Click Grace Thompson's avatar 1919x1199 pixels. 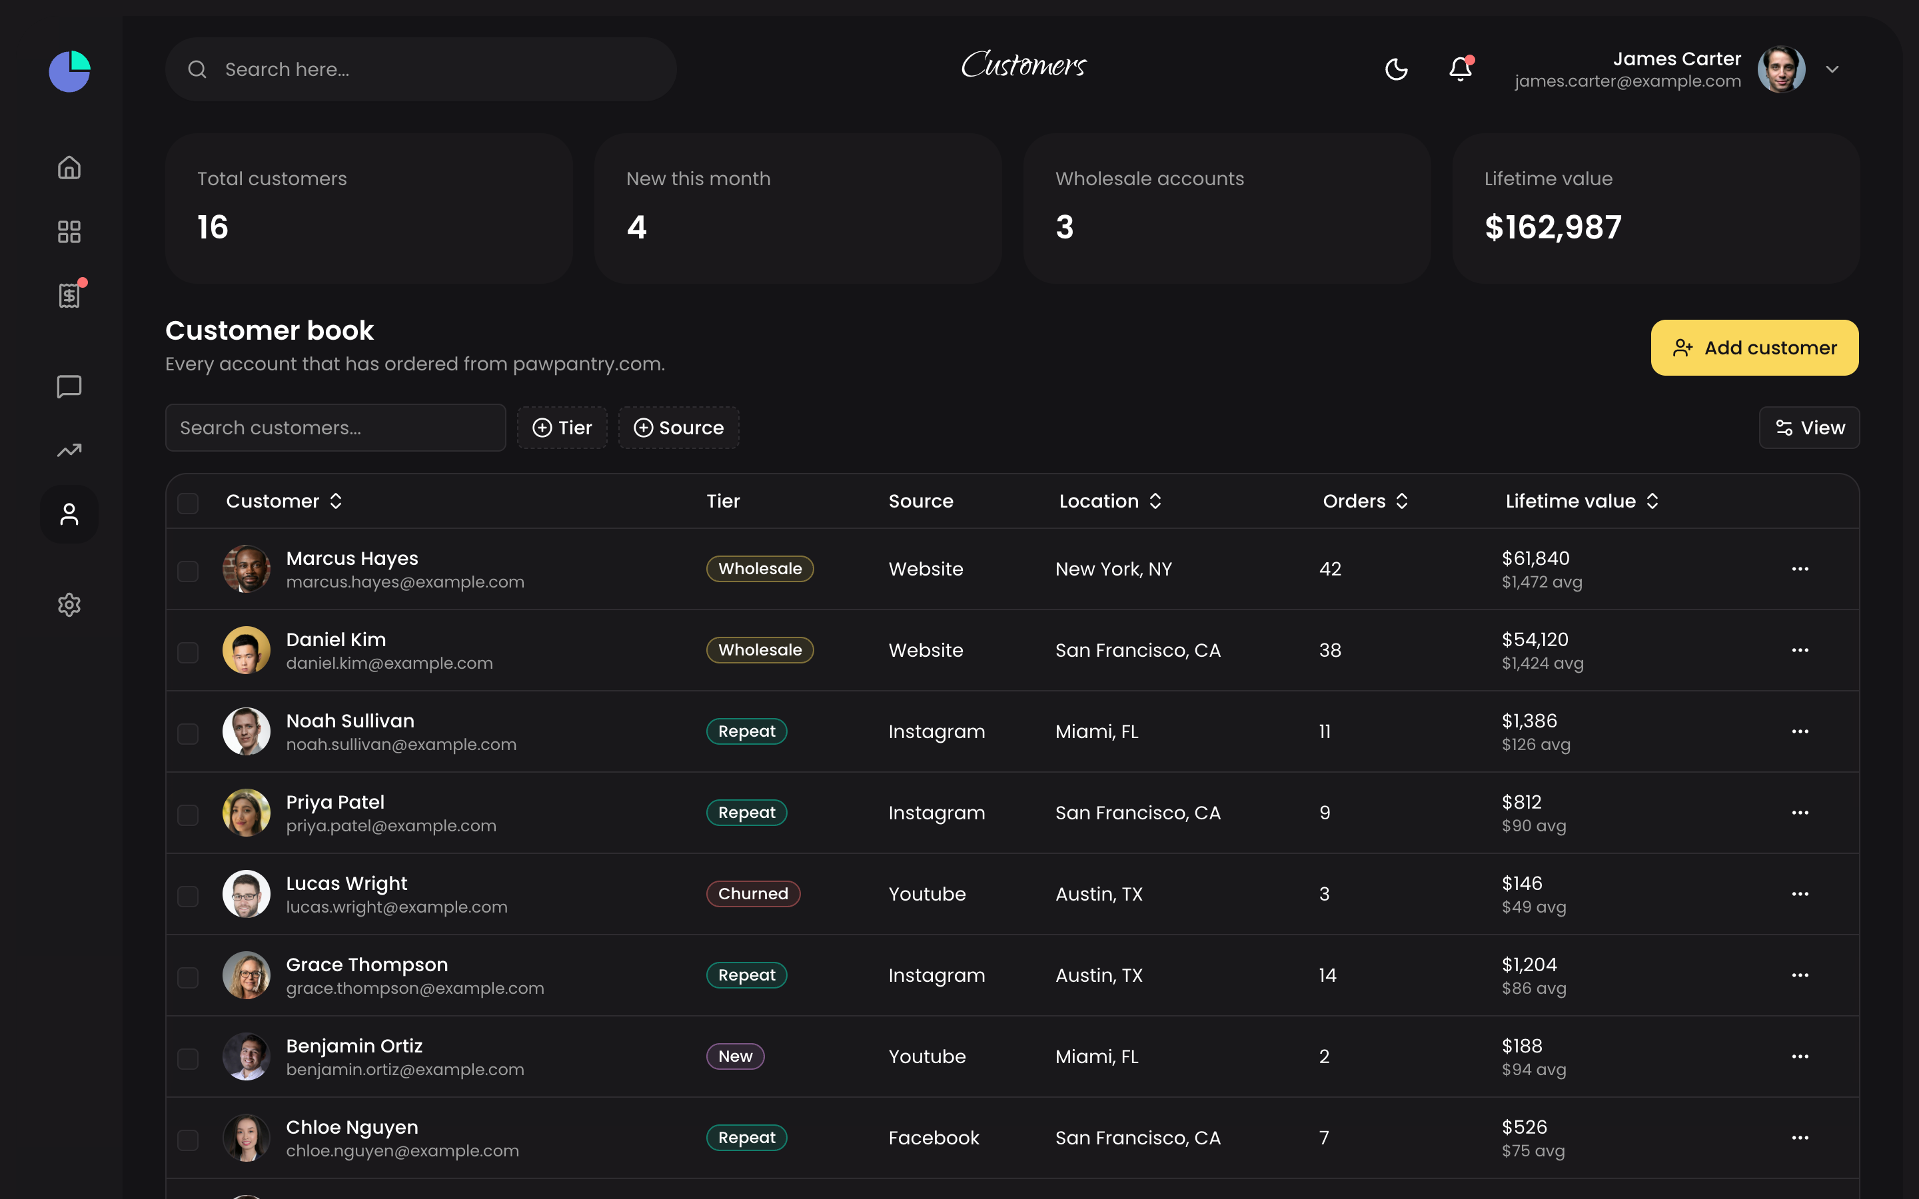(246, 975)
